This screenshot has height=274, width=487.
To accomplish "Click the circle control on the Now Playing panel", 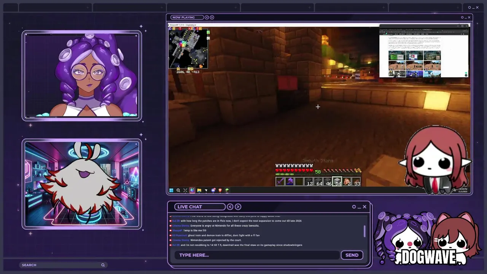I will pyautogui.click(x=462, y=17).
